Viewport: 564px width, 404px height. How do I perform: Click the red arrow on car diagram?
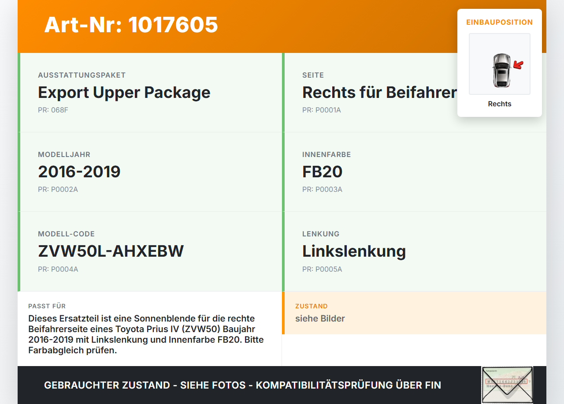coord(518,65)
